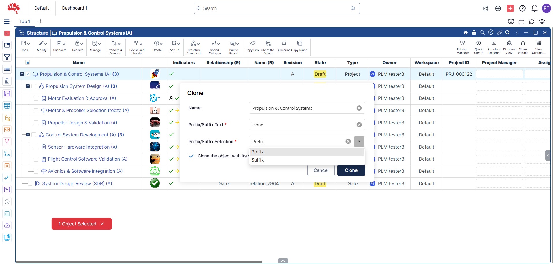
Task: Cancel the Clone dialog
Action: 321,170
